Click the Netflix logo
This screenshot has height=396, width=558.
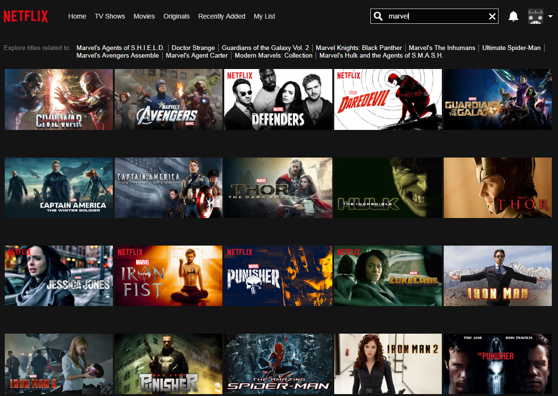[26, 16]
